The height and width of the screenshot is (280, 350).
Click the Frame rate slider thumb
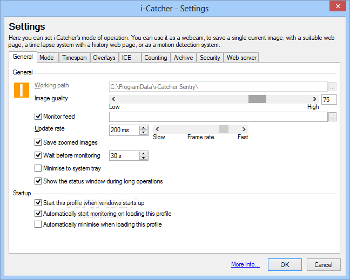(224, 129)
